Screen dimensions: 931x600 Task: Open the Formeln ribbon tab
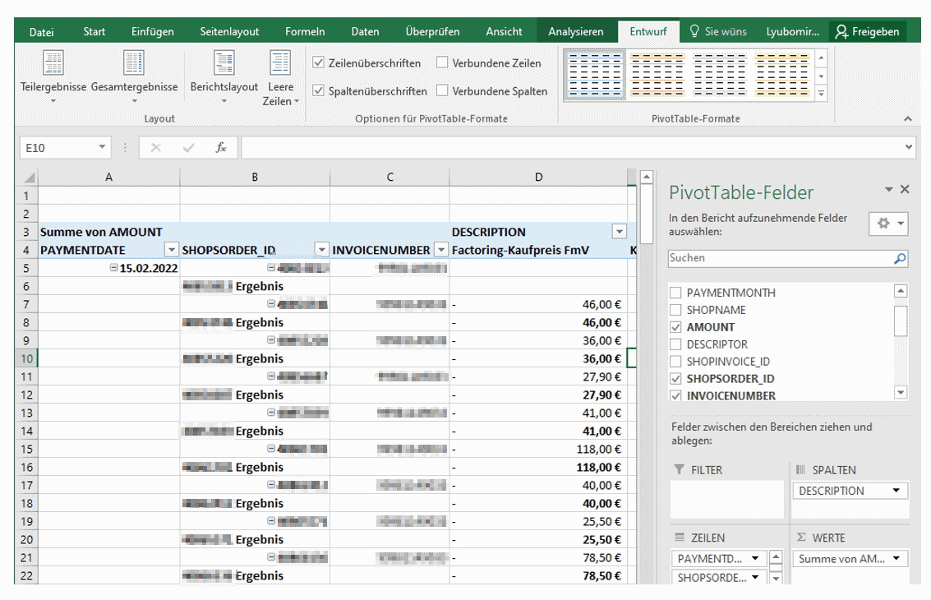[305, 30]
